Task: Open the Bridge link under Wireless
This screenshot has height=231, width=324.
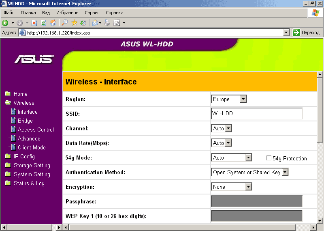Action: [x=25, y=121]
